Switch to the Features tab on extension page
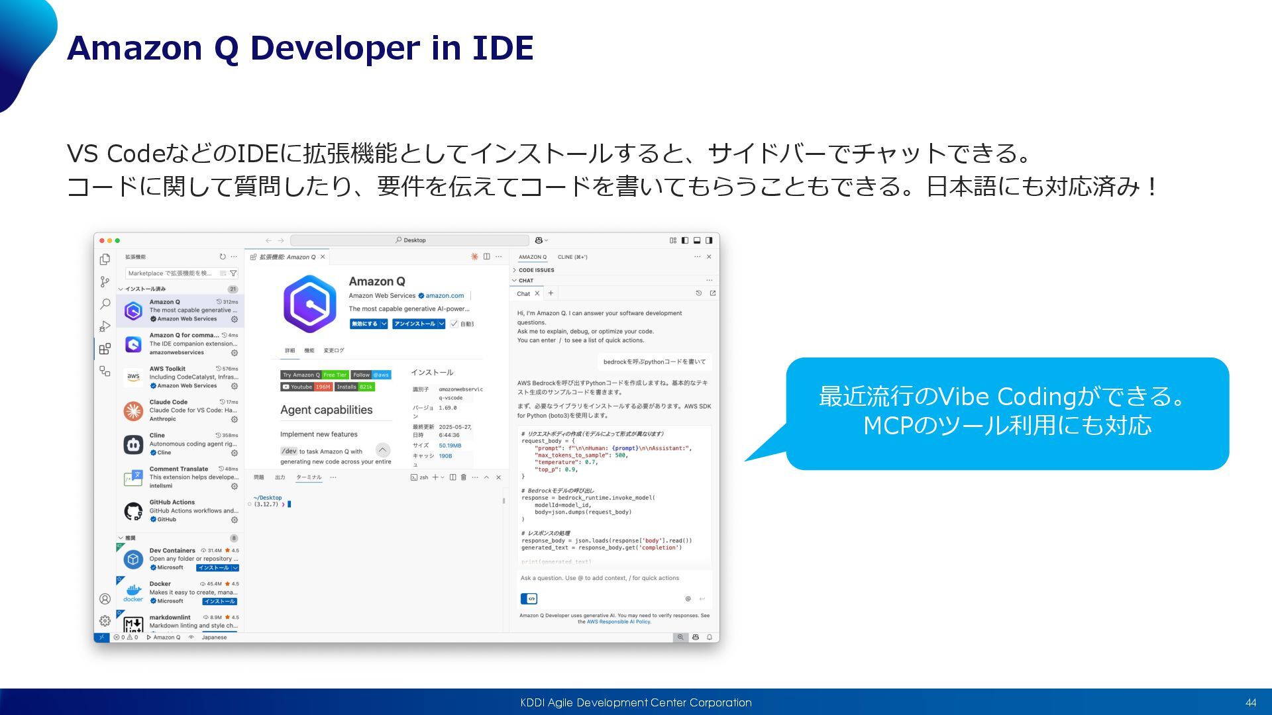 (x=309, y=350)
